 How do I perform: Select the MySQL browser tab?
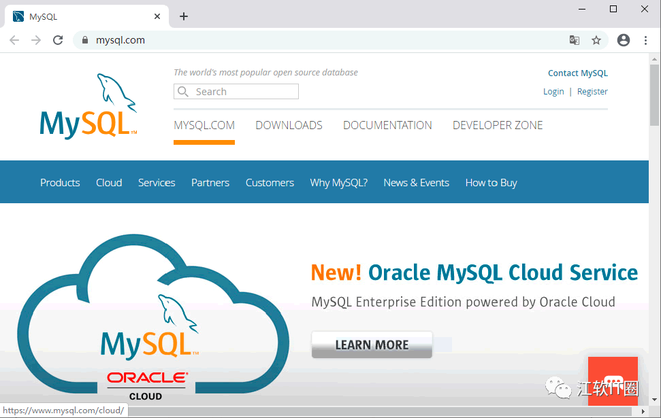tap(86, 16)
